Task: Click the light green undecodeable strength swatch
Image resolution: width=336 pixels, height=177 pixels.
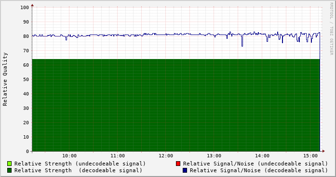Action: click(10, 164)
